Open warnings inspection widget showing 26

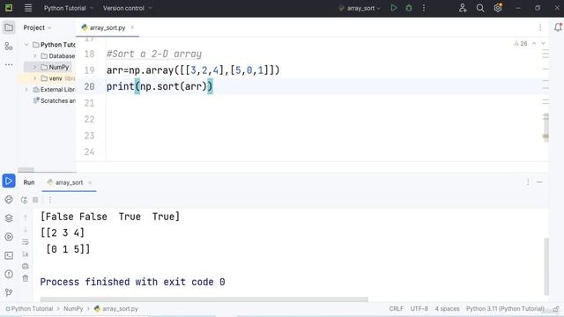[521, 43]
